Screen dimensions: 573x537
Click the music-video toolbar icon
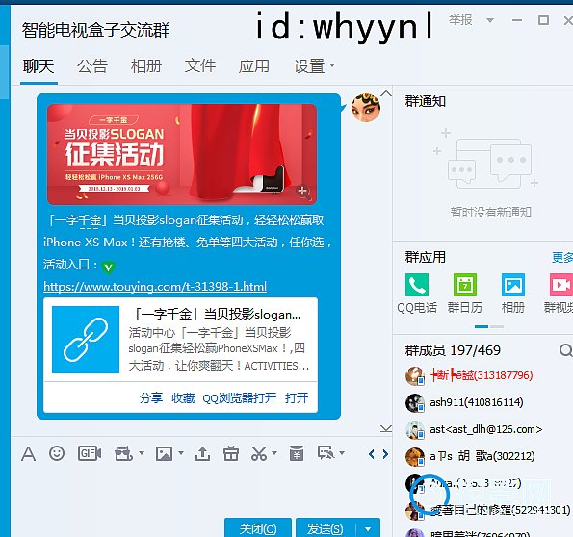[x=123, y=453]
